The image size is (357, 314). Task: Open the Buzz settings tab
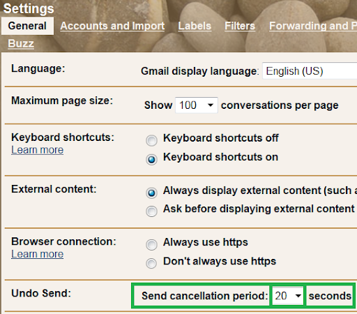(21, 43)
